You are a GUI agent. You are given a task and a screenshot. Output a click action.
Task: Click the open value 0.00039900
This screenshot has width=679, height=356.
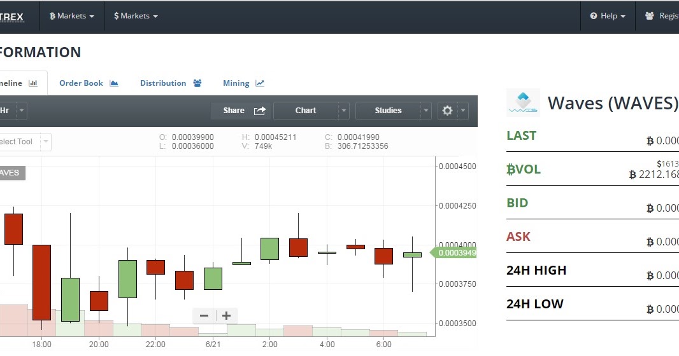point(193,137)
